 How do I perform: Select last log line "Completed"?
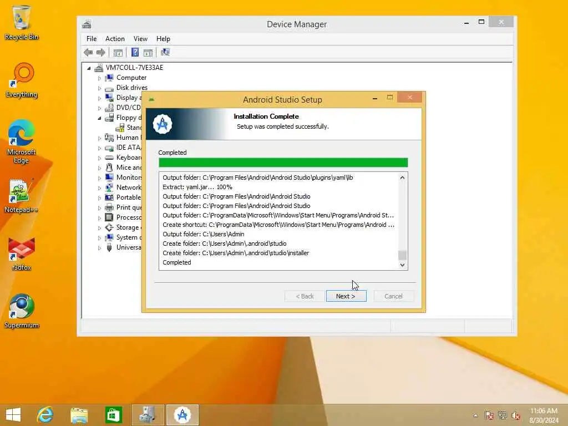(x=177, y=262)
